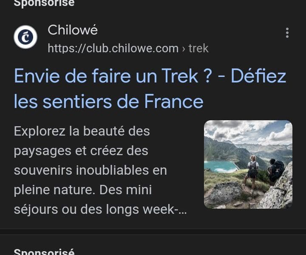Tap the 'Explorez la beauté des' description text
This screenshot has height=255, width=306.
coord(82,131)
